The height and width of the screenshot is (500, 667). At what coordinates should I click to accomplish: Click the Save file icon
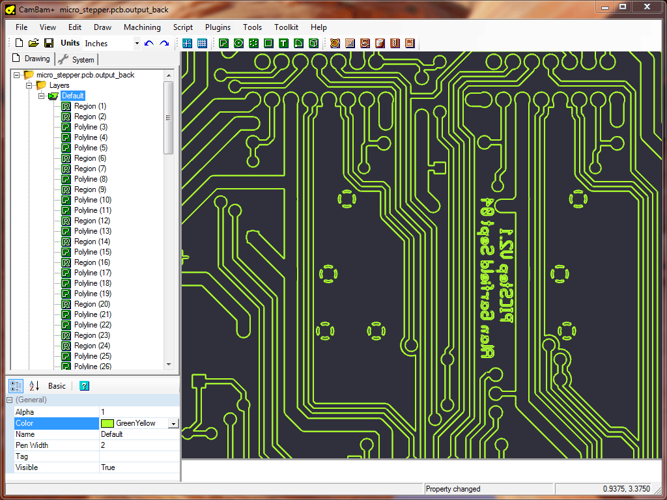[49, 43]
